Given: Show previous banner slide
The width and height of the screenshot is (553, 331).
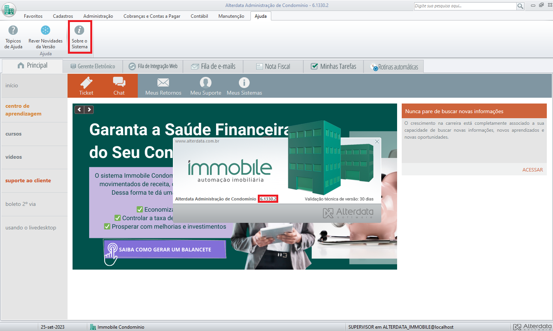Looking at the screenshot, I should [x=79, y=110].
